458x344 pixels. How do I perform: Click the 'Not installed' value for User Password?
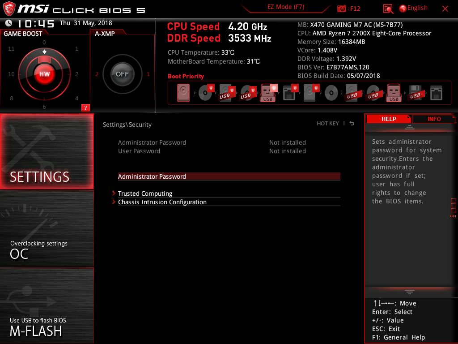[288, 151]
